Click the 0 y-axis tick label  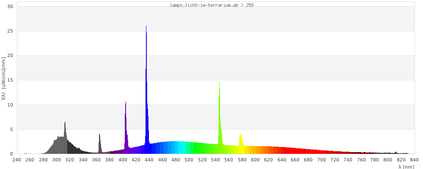pyautogui.click(x=12, y=154)
